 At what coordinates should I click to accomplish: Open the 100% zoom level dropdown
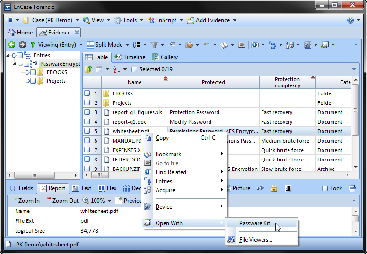pos(109,201)
